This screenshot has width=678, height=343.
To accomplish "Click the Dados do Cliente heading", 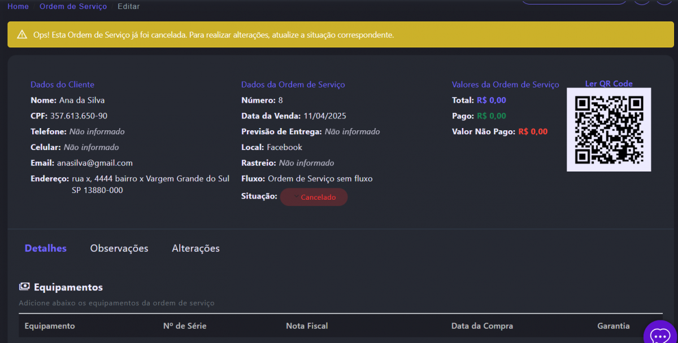I will (62, 85).
